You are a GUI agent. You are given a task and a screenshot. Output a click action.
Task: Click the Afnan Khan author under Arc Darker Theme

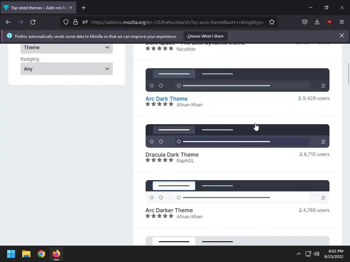(189, 217)
